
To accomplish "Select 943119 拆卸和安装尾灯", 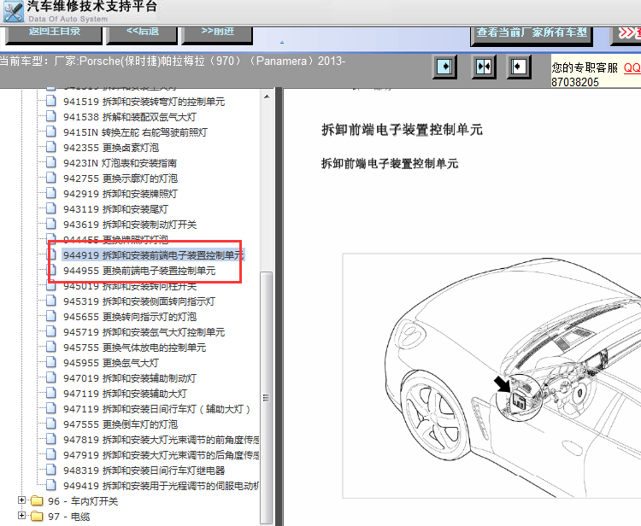I will pos(115,209).
